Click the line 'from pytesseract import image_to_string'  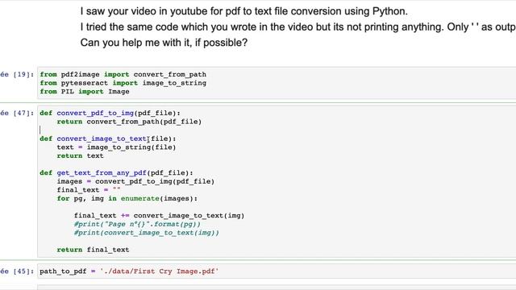point(123,83)
